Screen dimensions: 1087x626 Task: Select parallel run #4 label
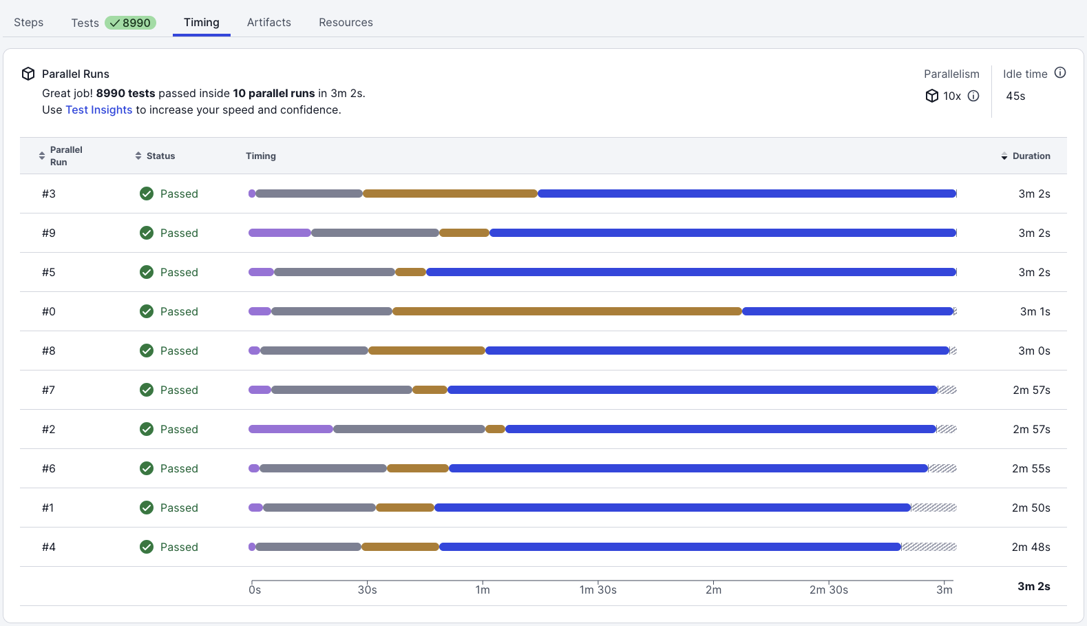point(49,547)
